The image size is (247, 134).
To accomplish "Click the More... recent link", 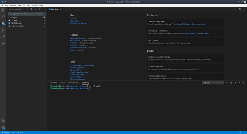I will coord(72,51).
